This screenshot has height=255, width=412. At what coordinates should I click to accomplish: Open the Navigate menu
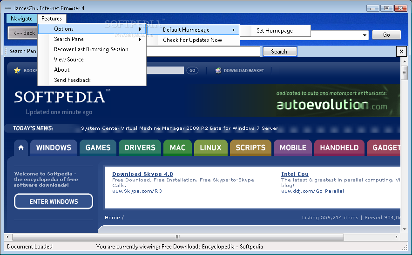tap(21, 19)
